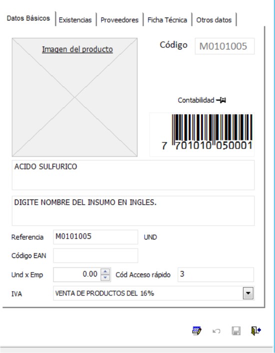Click the Código EAN label
The height and width of the screenshot is (353, 275).
click(x=29, y=255)
